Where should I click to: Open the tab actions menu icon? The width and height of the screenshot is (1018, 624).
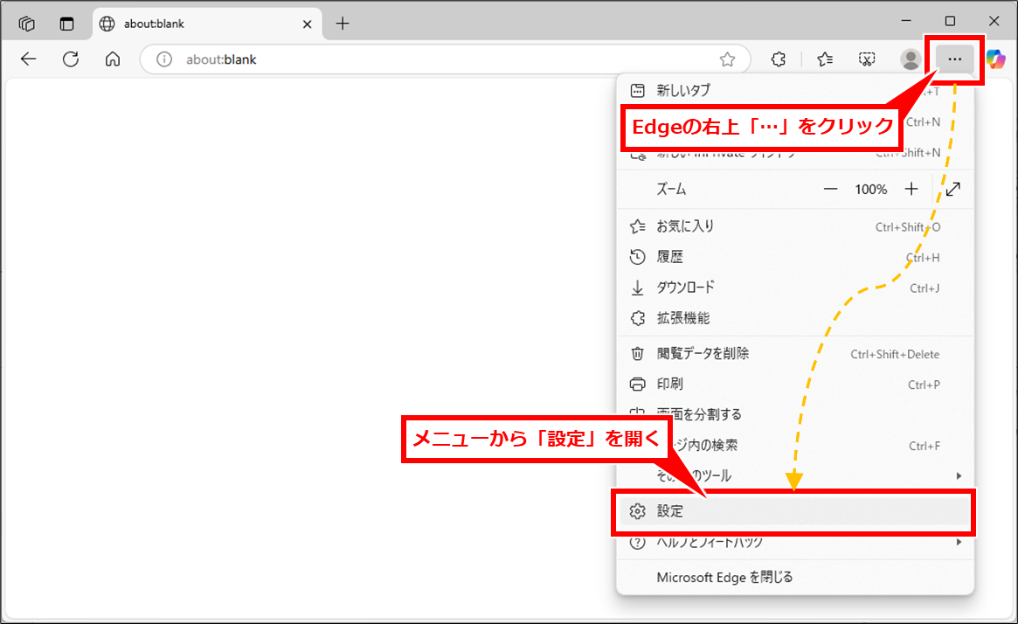coord(67,24)
